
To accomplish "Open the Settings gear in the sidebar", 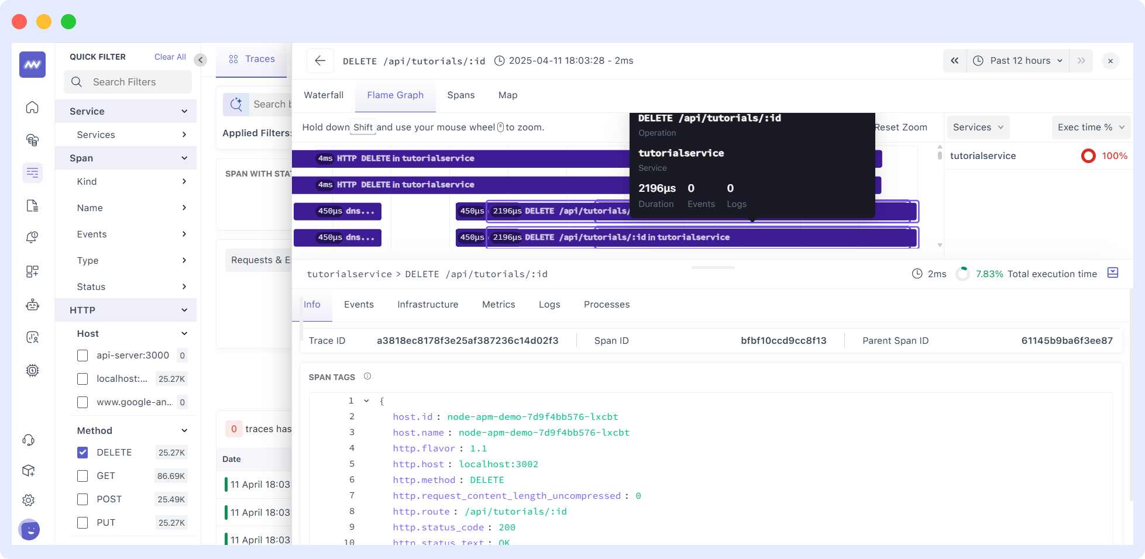I will point(29,500).
